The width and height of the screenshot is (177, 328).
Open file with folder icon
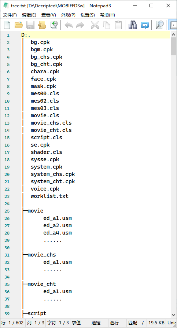pos(19,25)
